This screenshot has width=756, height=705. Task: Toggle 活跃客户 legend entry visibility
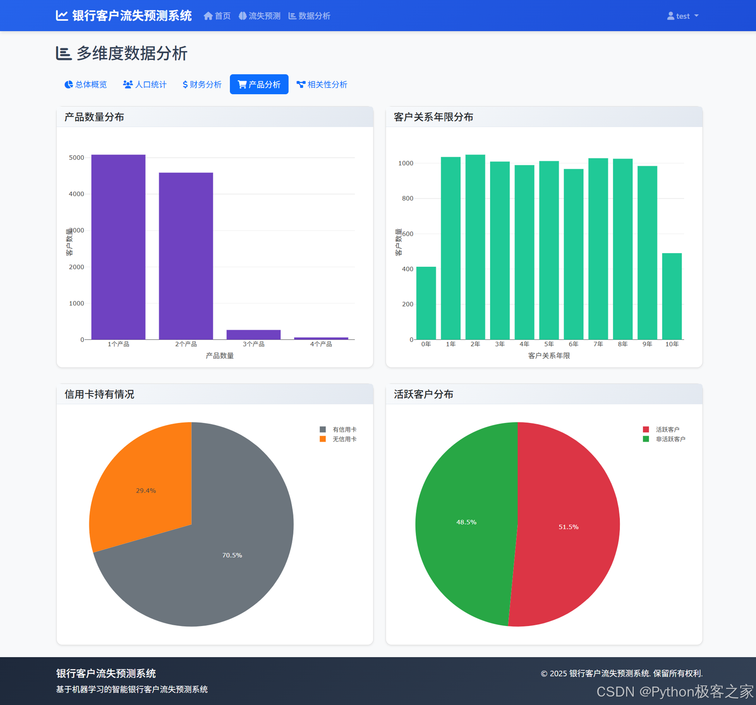(x=667, y=430)
